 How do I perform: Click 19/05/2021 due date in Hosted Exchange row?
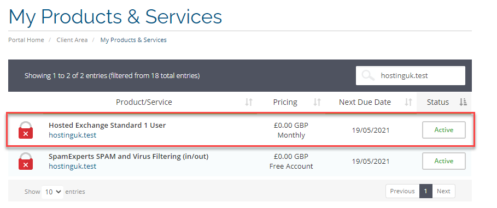(371, 130)
